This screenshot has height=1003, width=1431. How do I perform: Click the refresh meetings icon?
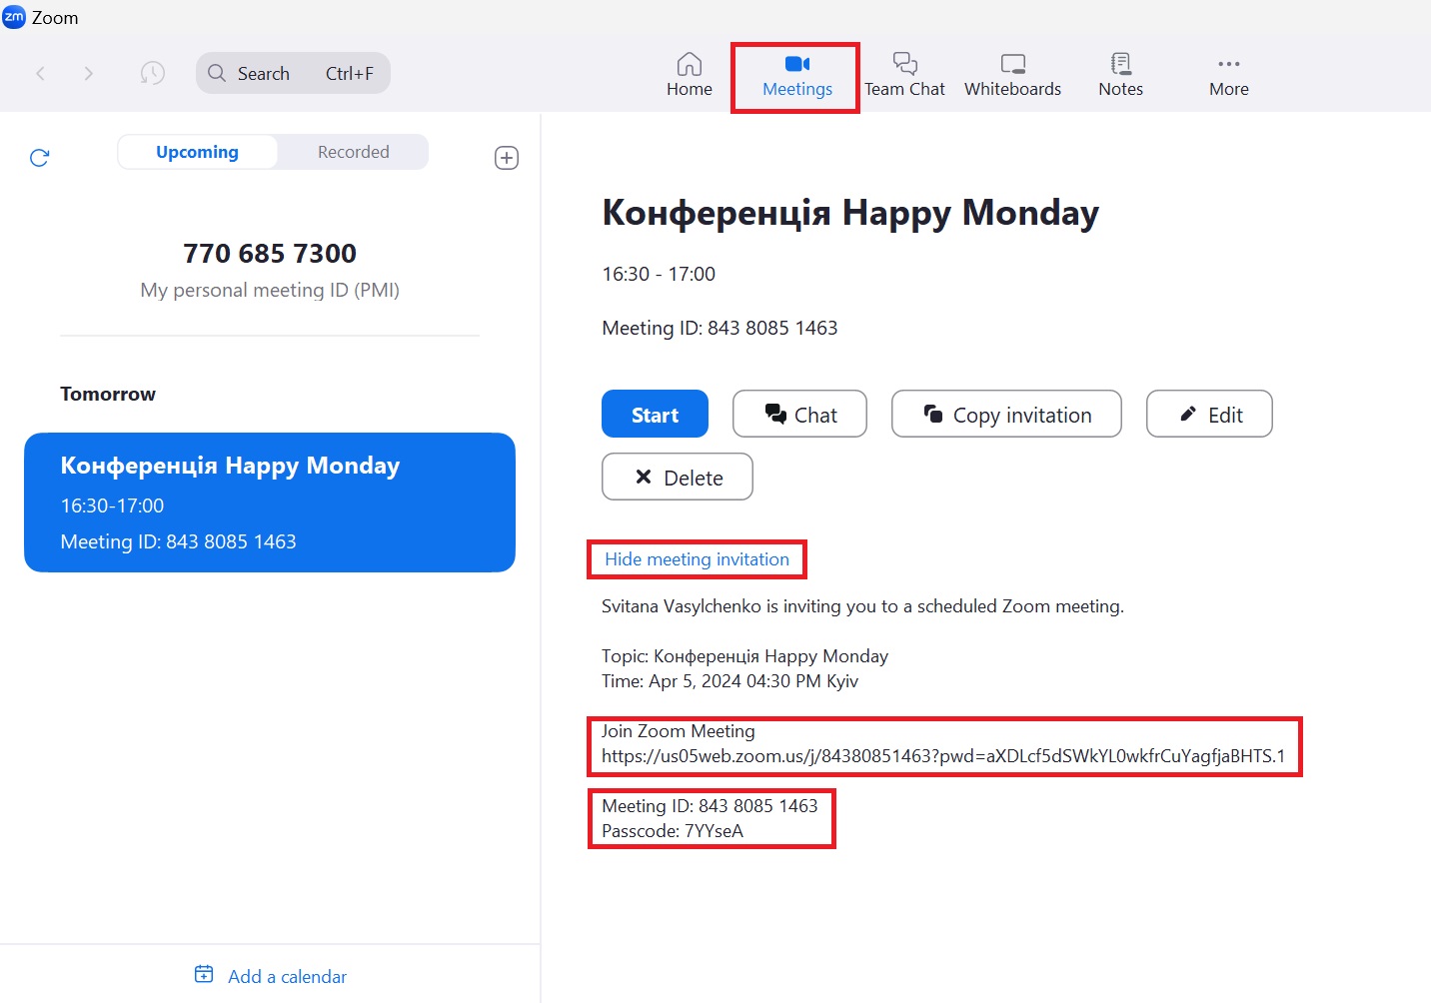tap(40, 158)
